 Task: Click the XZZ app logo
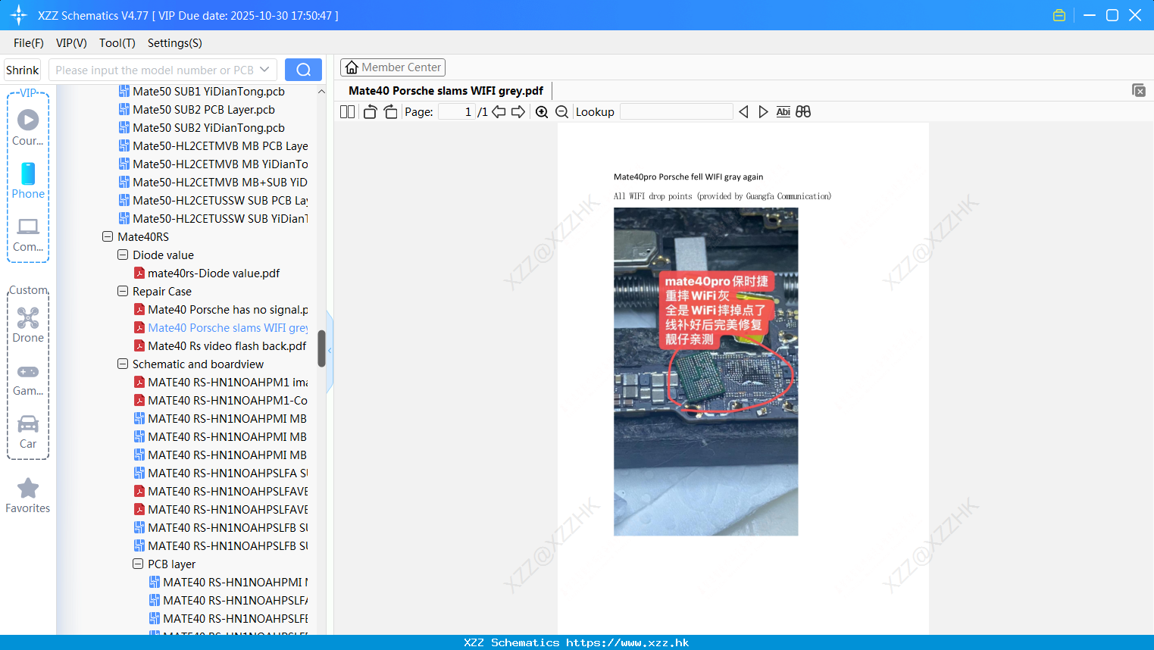click(x=19, y=15)
